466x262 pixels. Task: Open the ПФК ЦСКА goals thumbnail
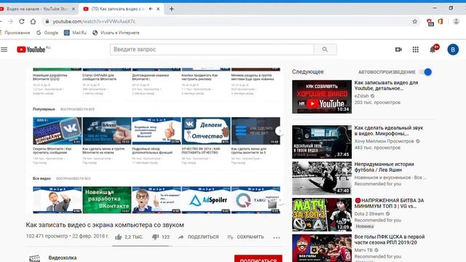click(322, 248)
